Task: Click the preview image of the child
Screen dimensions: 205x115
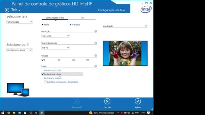Action: tap(125, 53)
